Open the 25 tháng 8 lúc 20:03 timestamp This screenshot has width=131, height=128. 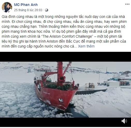28,10
